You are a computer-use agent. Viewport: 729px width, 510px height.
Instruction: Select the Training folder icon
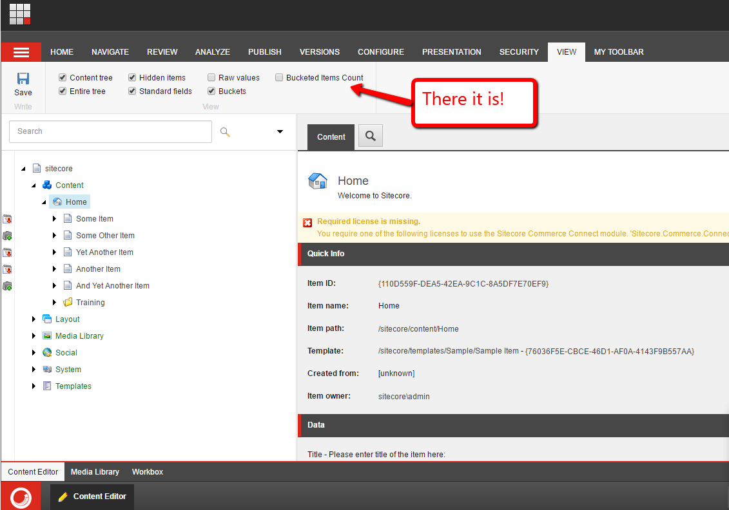click(68, 302)
